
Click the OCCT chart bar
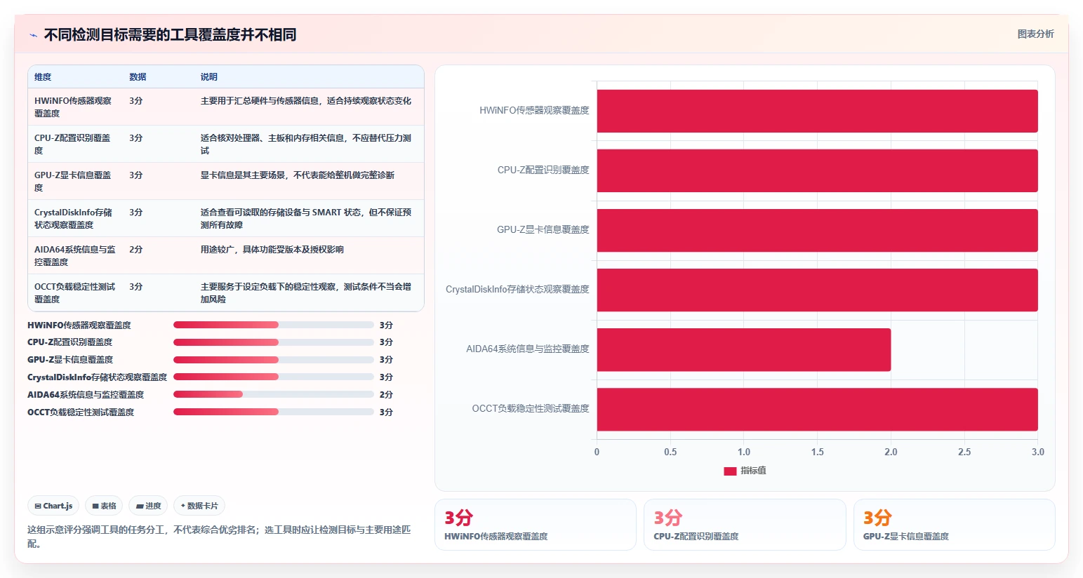817,409
